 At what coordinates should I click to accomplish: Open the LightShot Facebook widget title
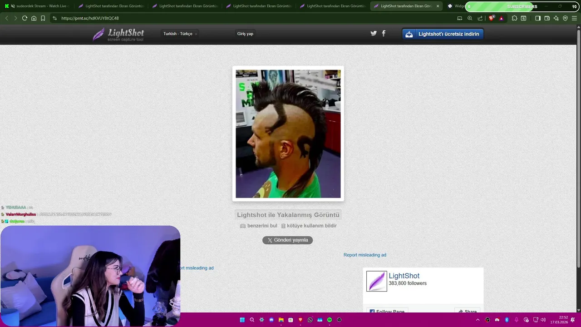point(404,276)
